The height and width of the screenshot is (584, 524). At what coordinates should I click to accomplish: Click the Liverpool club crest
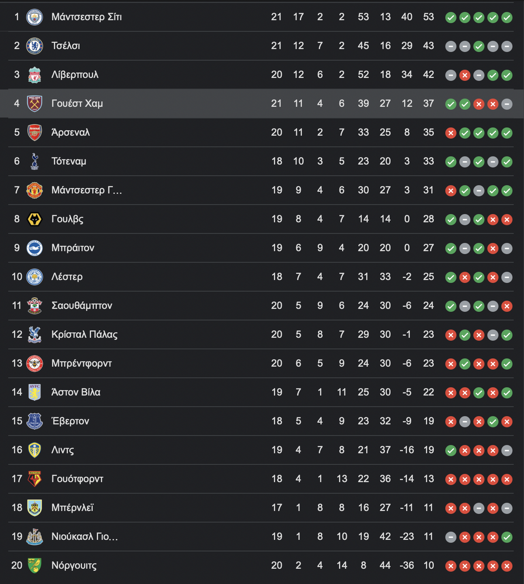[x=34, y=75]
